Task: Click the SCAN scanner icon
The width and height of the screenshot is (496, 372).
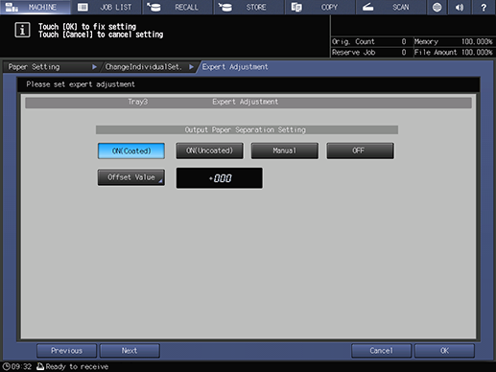Action: pyautogui.click(x=367, y=7)
